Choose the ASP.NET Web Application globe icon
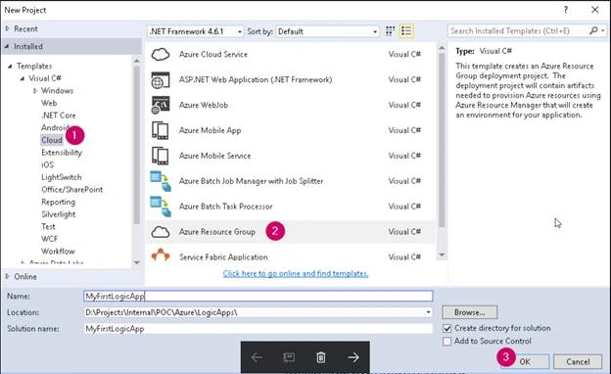 [x=161, y=80]
